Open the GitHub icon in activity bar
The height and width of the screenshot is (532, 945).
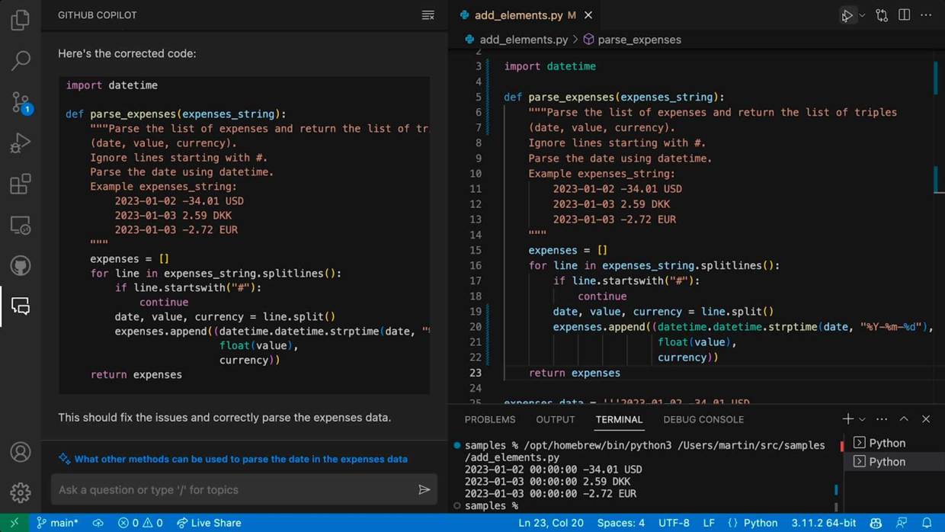[21, 265]
